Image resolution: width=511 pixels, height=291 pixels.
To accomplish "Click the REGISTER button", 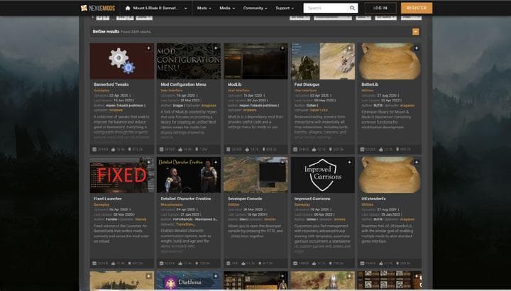I will [x=417, y=8].
